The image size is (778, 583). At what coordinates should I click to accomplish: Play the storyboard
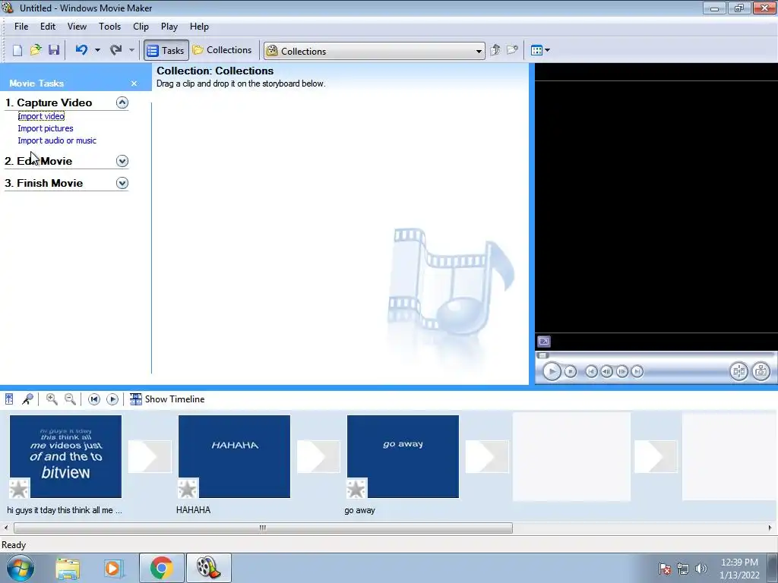[x=112, y=399]
